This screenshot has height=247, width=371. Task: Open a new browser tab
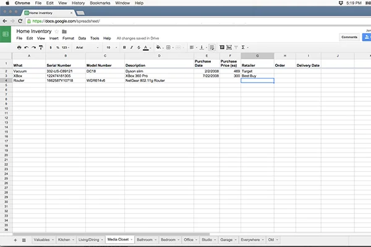point(80,13)
